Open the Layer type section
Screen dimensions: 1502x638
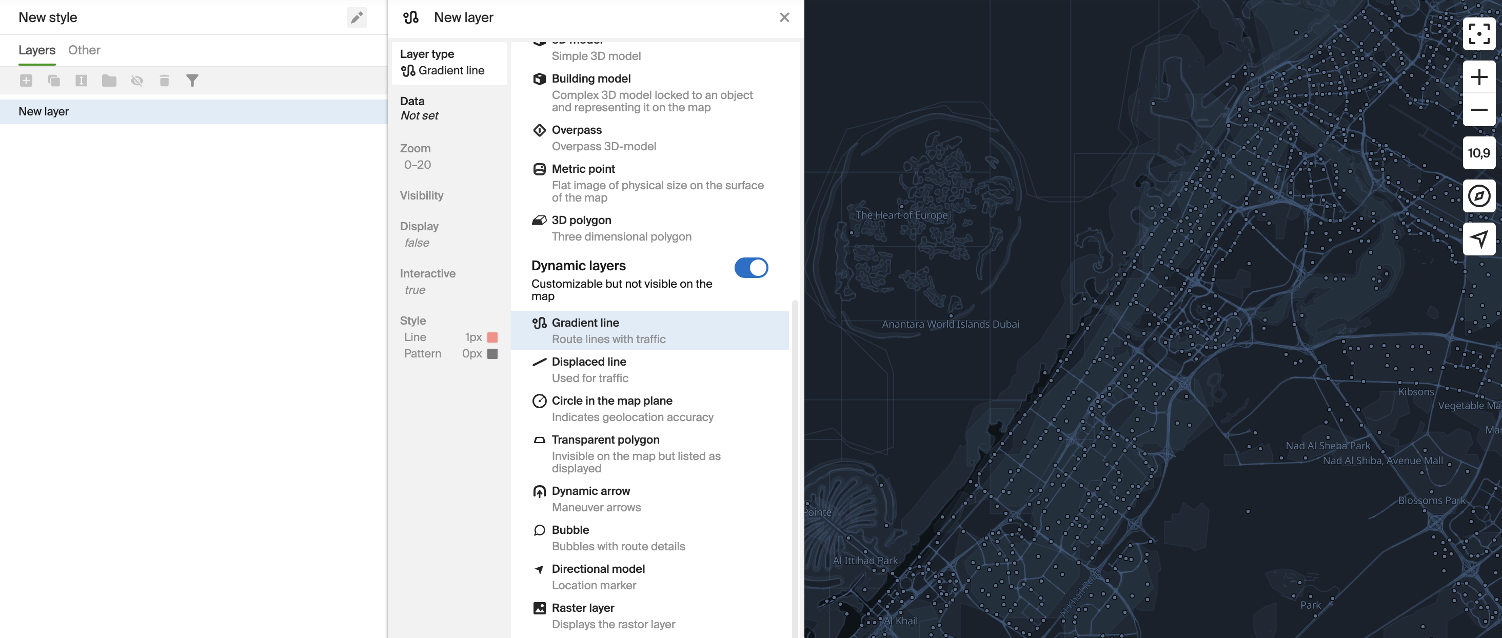[449, 63]
